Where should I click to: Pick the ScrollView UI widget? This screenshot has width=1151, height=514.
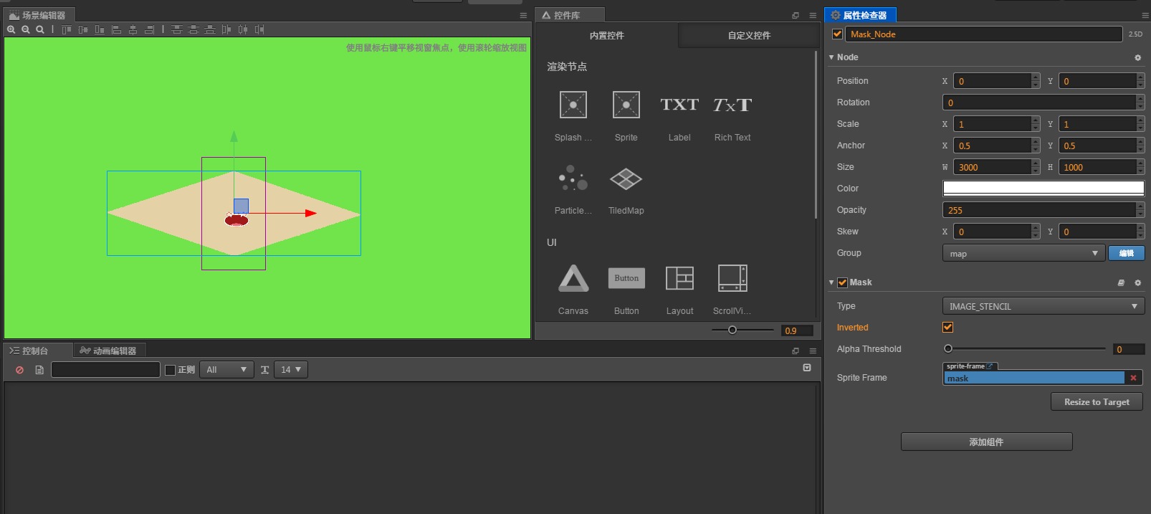(732, 278)
